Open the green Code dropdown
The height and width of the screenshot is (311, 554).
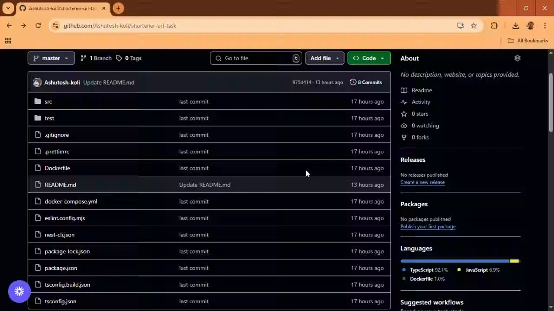(369, 58)
